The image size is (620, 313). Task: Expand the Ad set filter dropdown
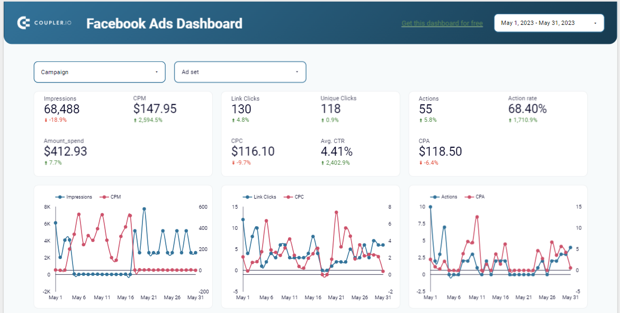240,72
